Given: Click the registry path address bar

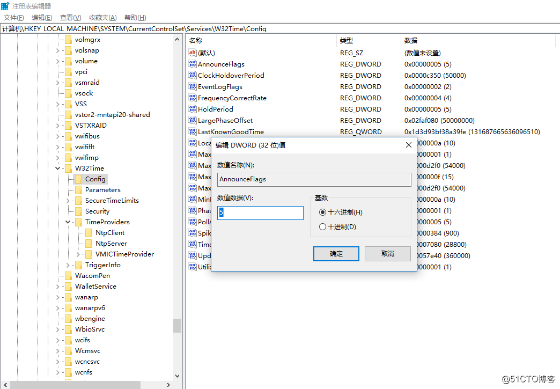Looking at the screenshot, I should 280,28.
